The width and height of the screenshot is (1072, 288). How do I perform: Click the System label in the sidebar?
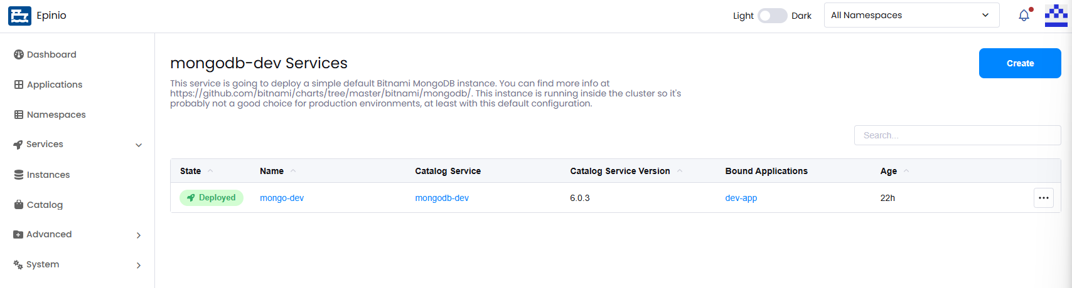[43, 264]
